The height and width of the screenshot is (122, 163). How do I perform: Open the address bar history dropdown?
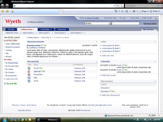pos(114,6)
